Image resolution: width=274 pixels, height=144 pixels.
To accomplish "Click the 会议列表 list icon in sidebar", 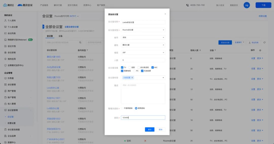I will click(x=5, y=33).
